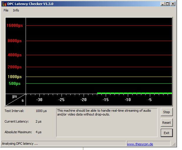Minimize the DPC Latency Checker window
Viewport: 182px width, 150px height.
163,4
